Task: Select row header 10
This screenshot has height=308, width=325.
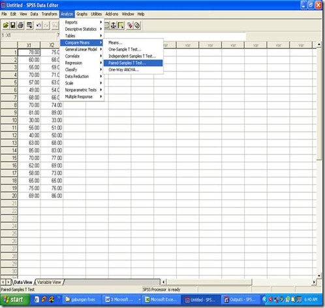Action: click(x=9, y=120)
